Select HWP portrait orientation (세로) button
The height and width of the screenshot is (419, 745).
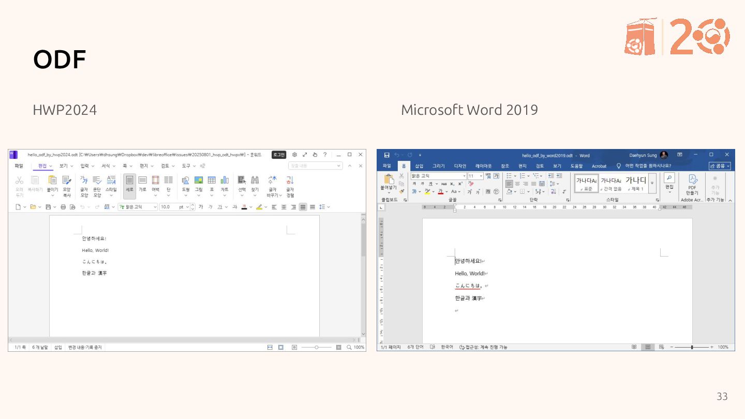129,186
